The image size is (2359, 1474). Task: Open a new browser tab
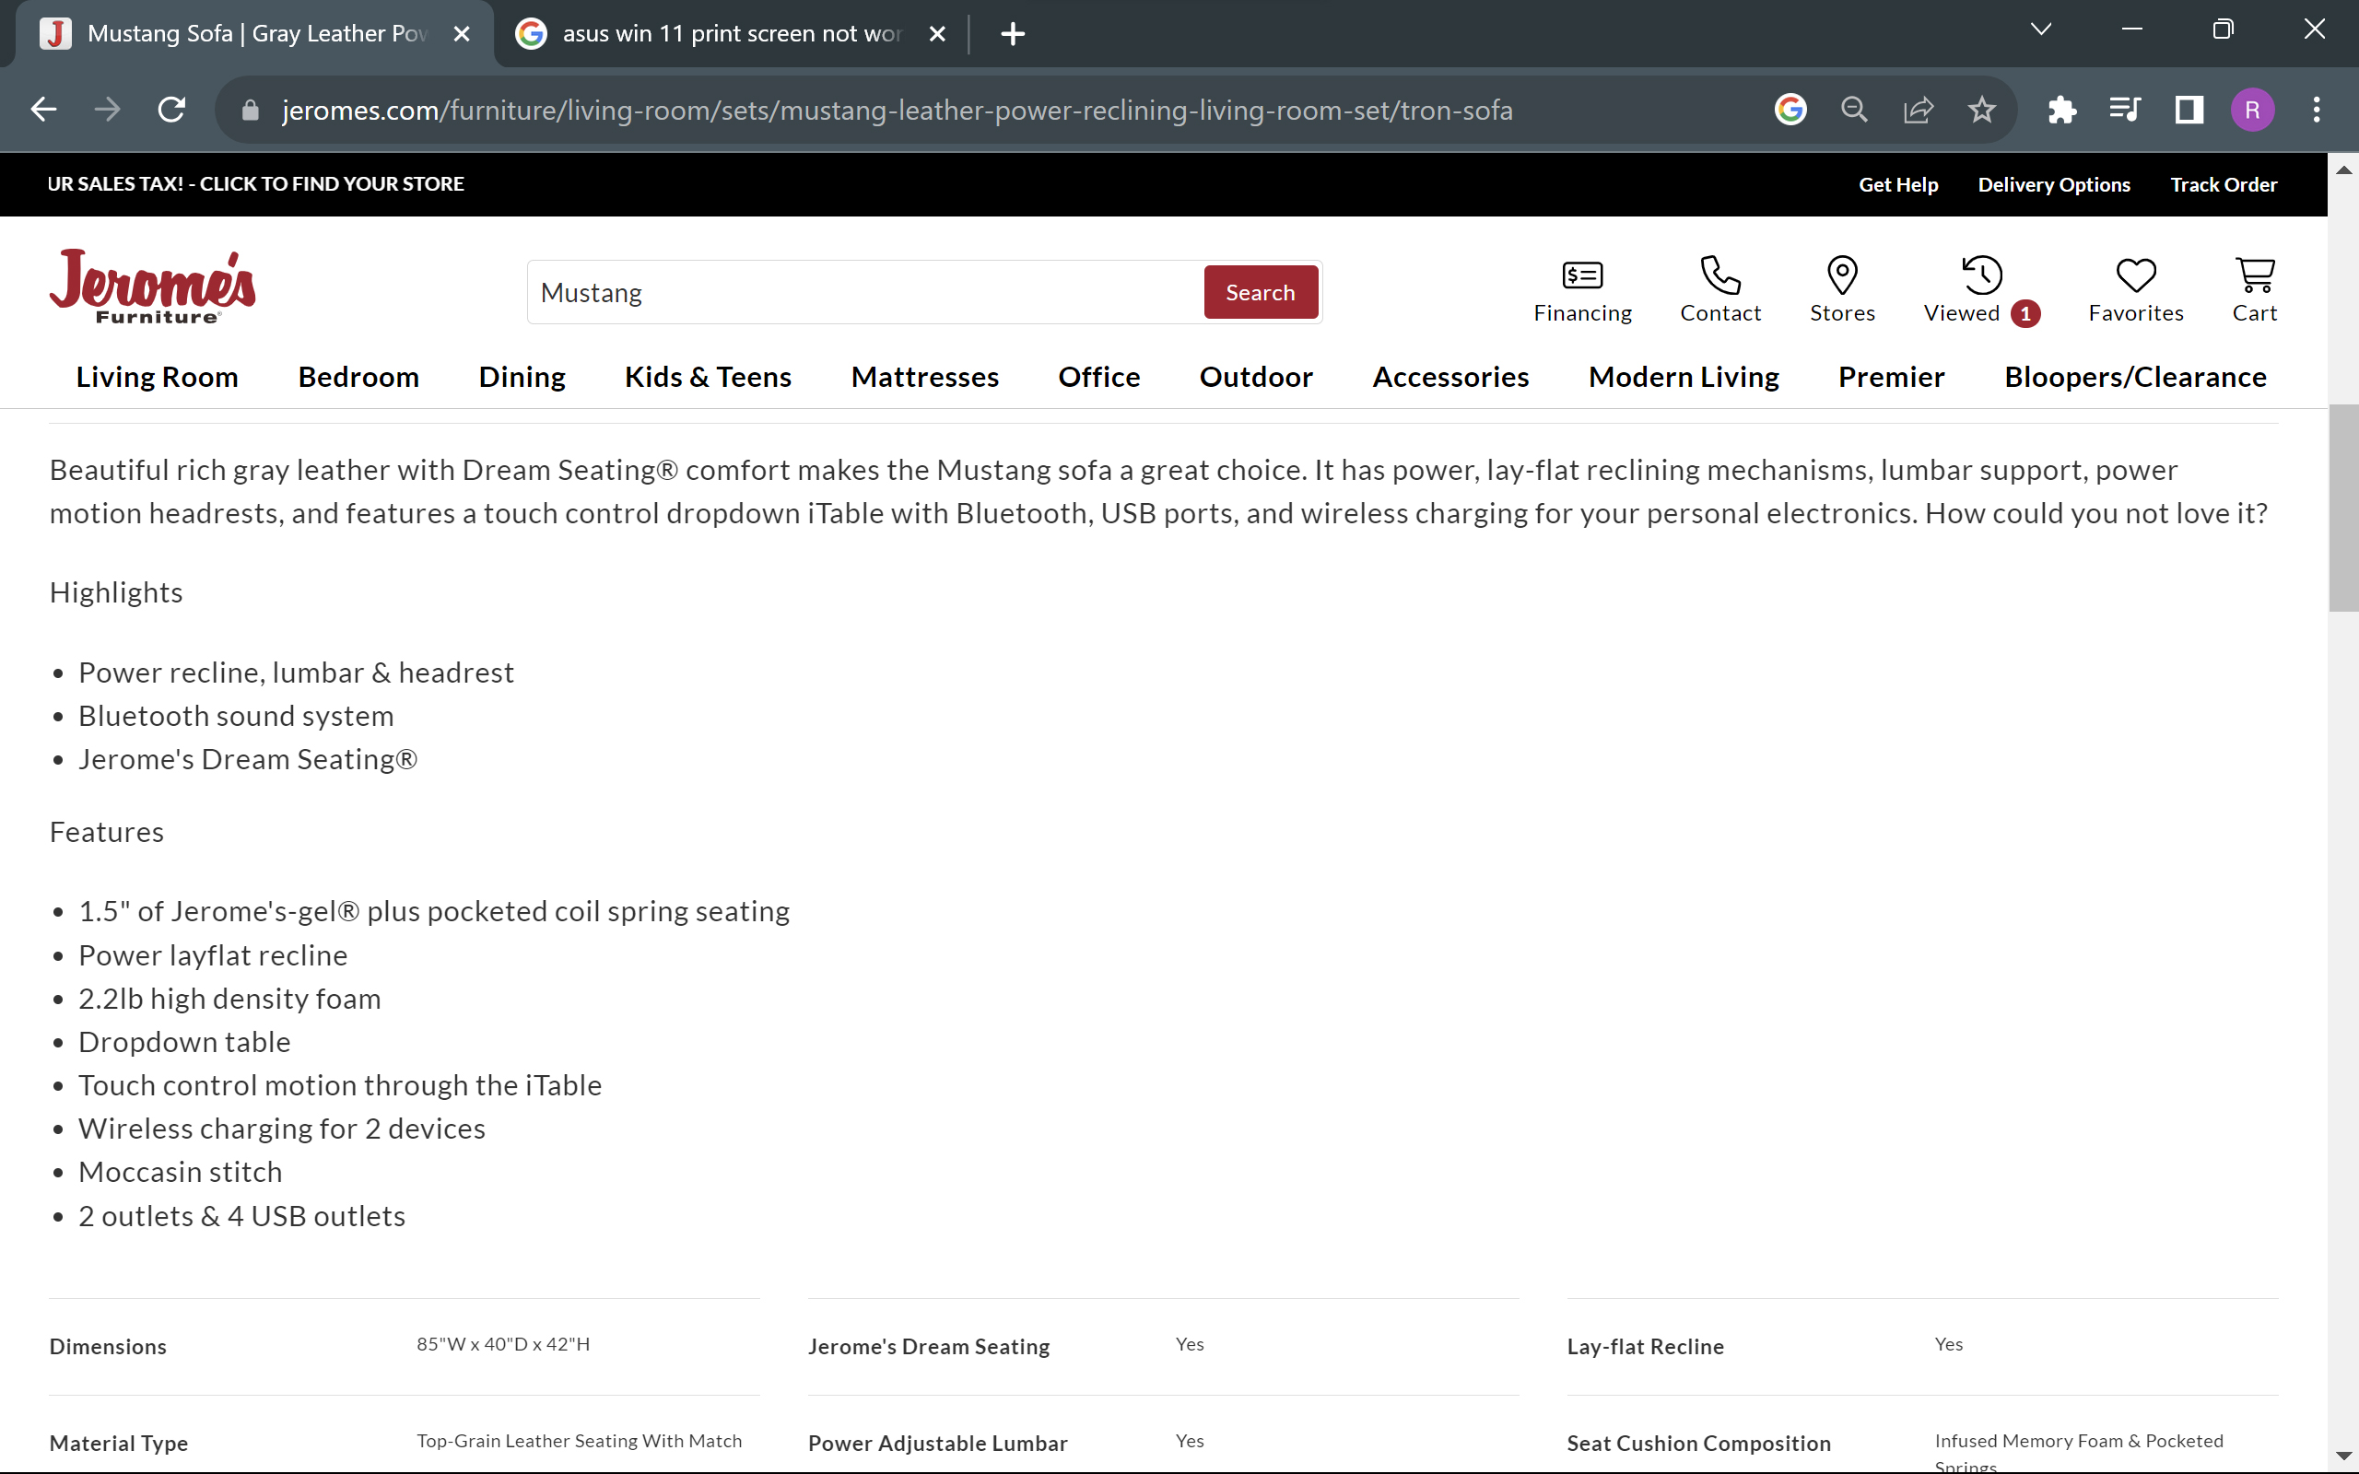(1013, 34)
